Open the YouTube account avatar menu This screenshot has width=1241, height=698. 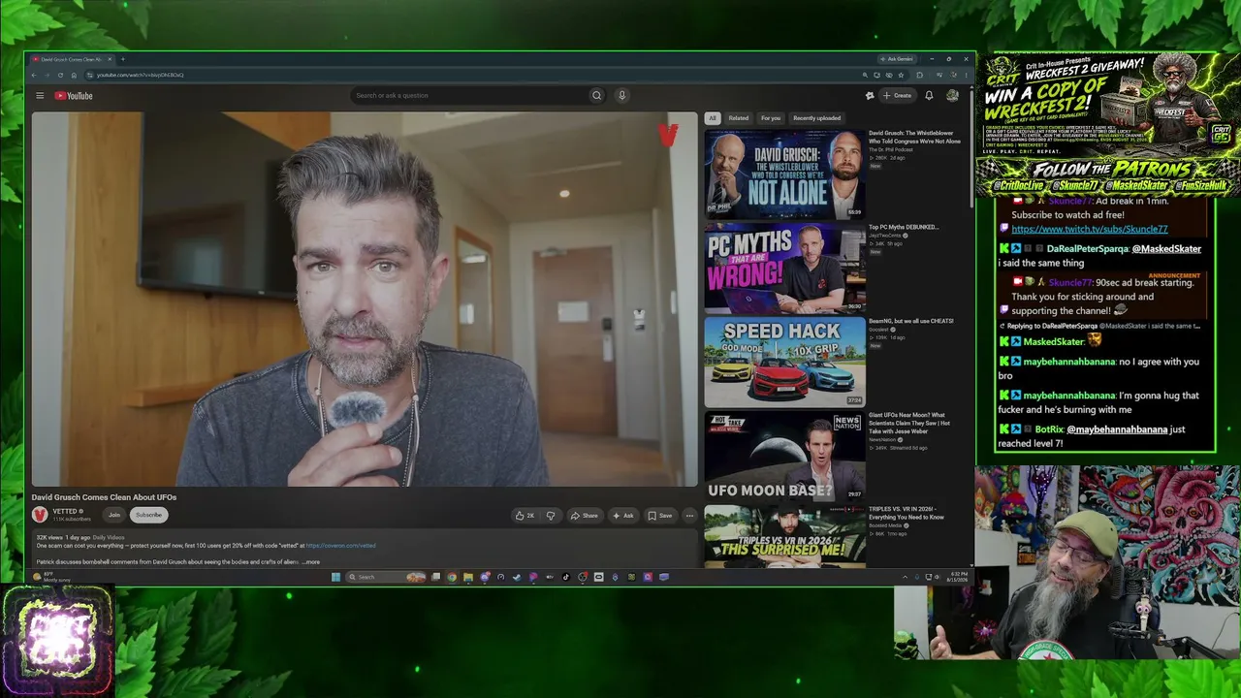coord(952,95)
